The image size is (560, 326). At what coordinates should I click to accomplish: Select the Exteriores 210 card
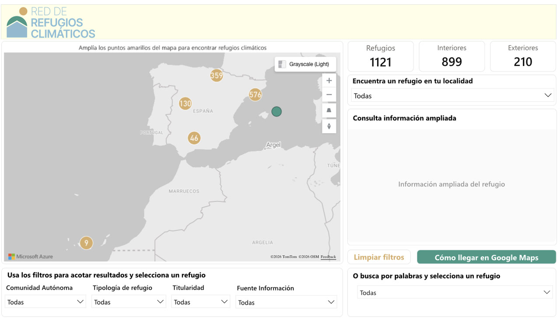point(523,56)
